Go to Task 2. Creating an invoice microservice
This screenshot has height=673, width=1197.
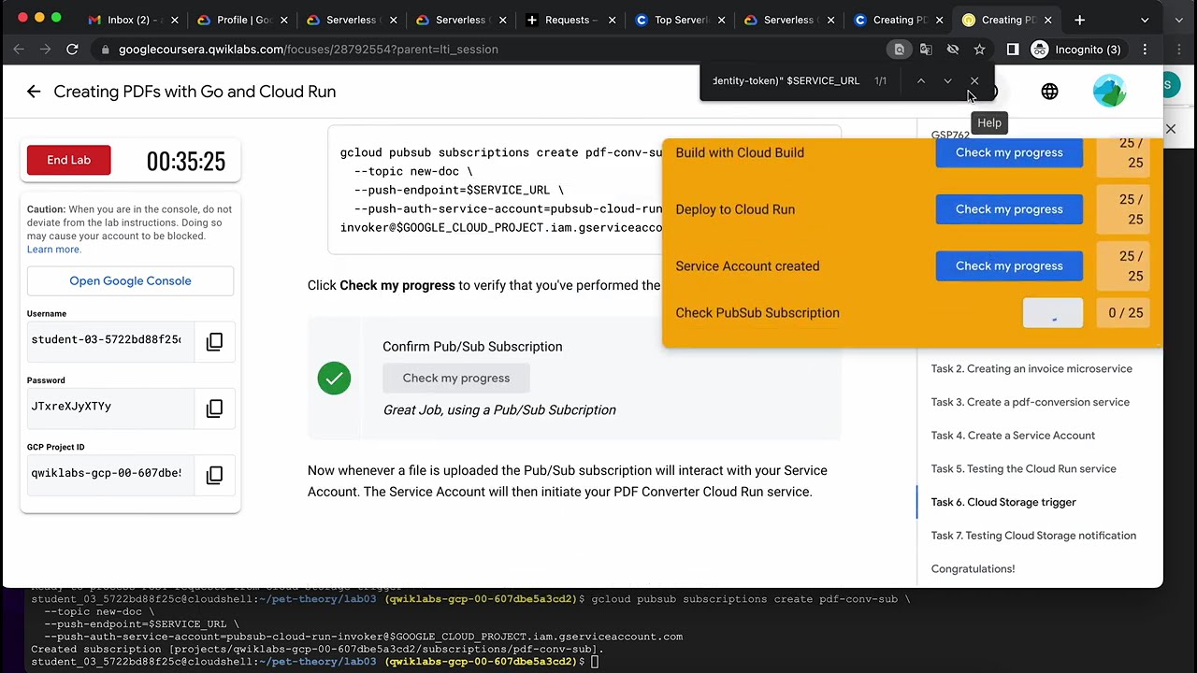(1031, 369)
